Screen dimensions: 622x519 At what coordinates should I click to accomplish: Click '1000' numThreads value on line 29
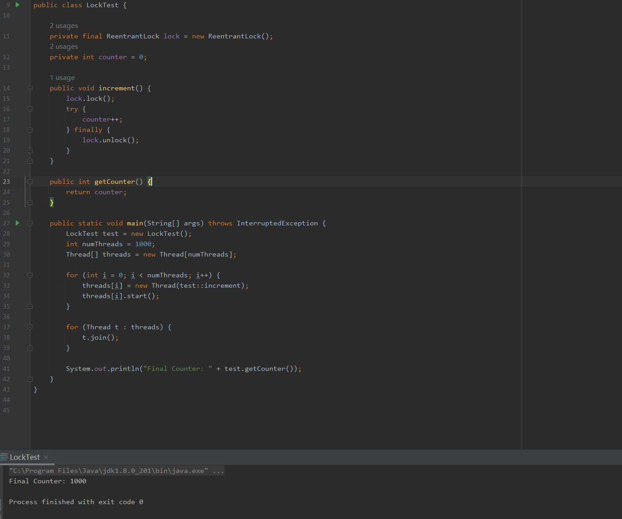[x=143, y=244]
